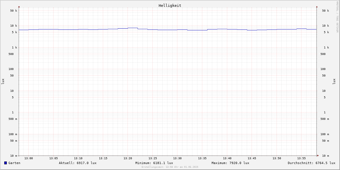340x170 pixels.
Task: Click the 5 k label on right axis
Action: click(x=326, y=32)
